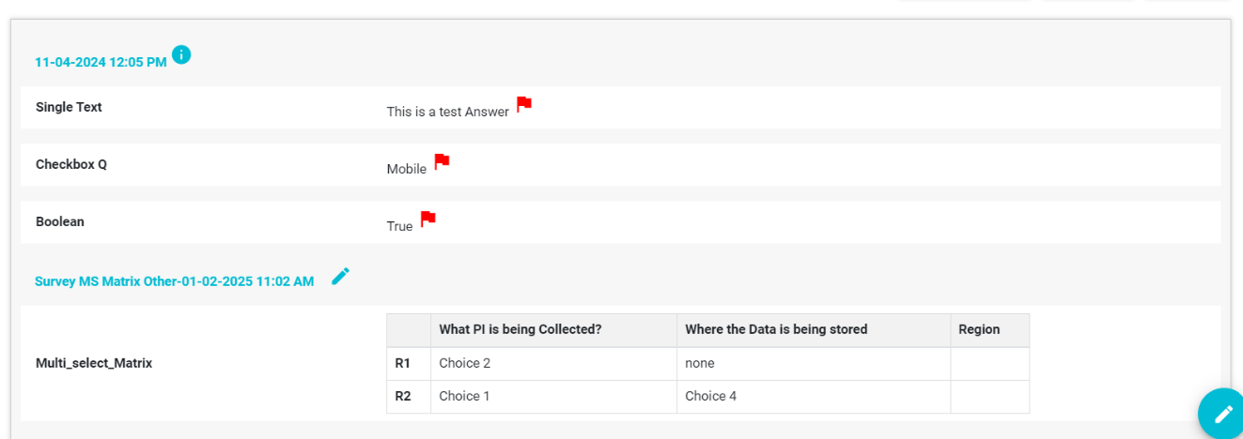Click the pencil icon beside Survey MS Matrix Other
The image size is (1243, 439).
[340, 276]
